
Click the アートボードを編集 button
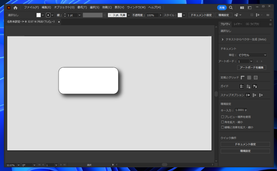click(x=252, y=67)
